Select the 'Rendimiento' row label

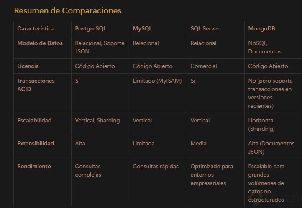click(34, 166)
